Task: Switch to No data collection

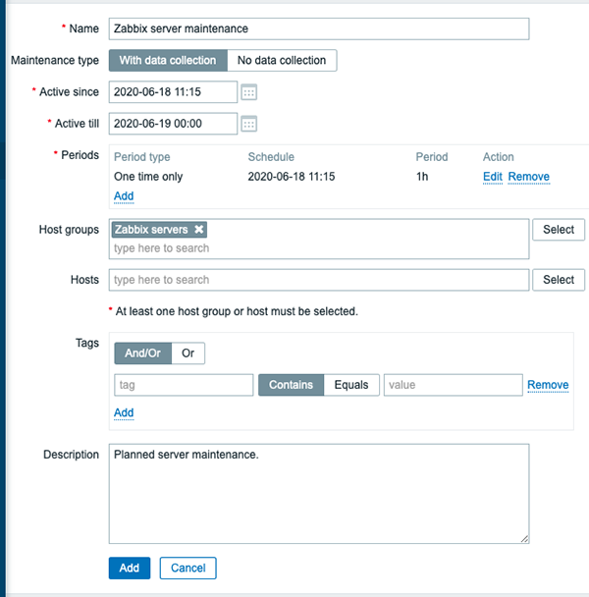Action: (282, 60)
